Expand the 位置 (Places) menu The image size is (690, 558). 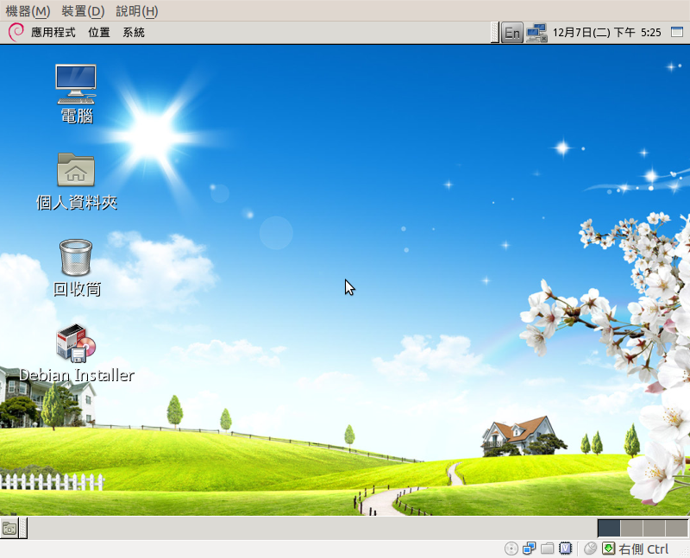[x=98, y=33]
